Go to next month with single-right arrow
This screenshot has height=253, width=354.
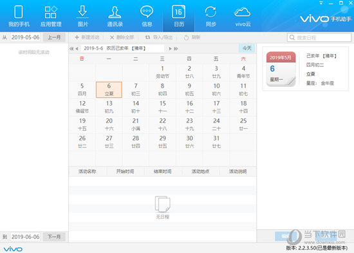tap(171, 48)
